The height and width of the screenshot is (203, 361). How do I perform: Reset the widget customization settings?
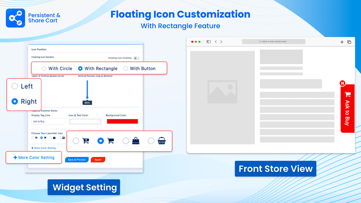[98, 160]
